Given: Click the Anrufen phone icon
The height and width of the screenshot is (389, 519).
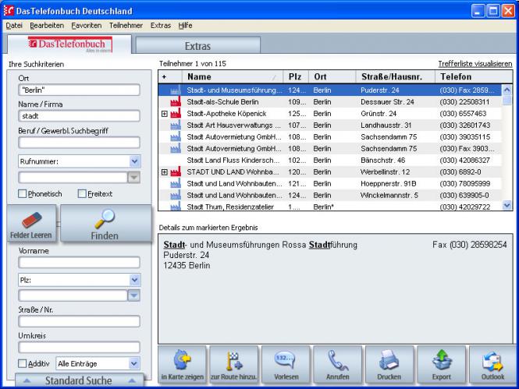Looking at the screenshot, I should coord(337,361).
